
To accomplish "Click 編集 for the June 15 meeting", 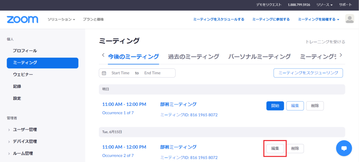I will point(275,148).
